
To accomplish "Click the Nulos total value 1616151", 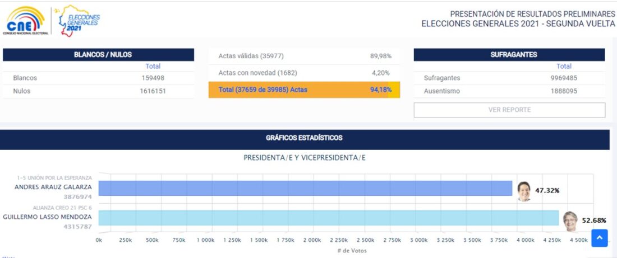I will [153, 91].
